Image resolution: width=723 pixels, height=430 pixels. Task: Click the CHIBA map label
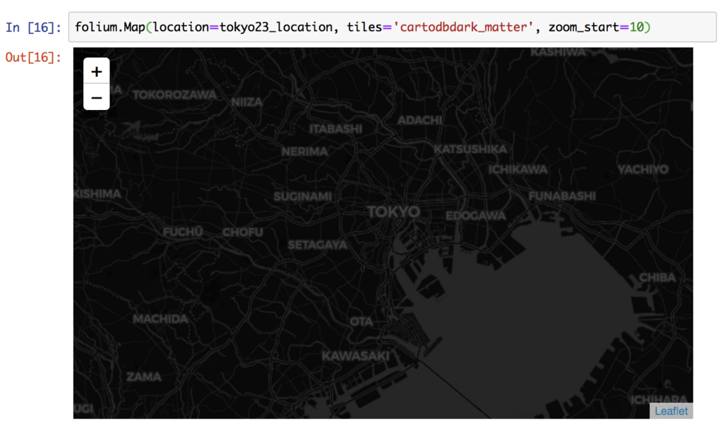pyautogui.click(x=657, y=278)
